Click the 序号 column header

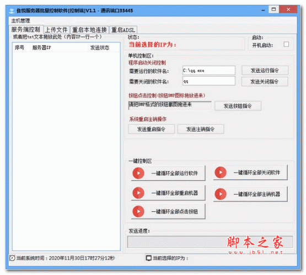[x=19, y=47]
